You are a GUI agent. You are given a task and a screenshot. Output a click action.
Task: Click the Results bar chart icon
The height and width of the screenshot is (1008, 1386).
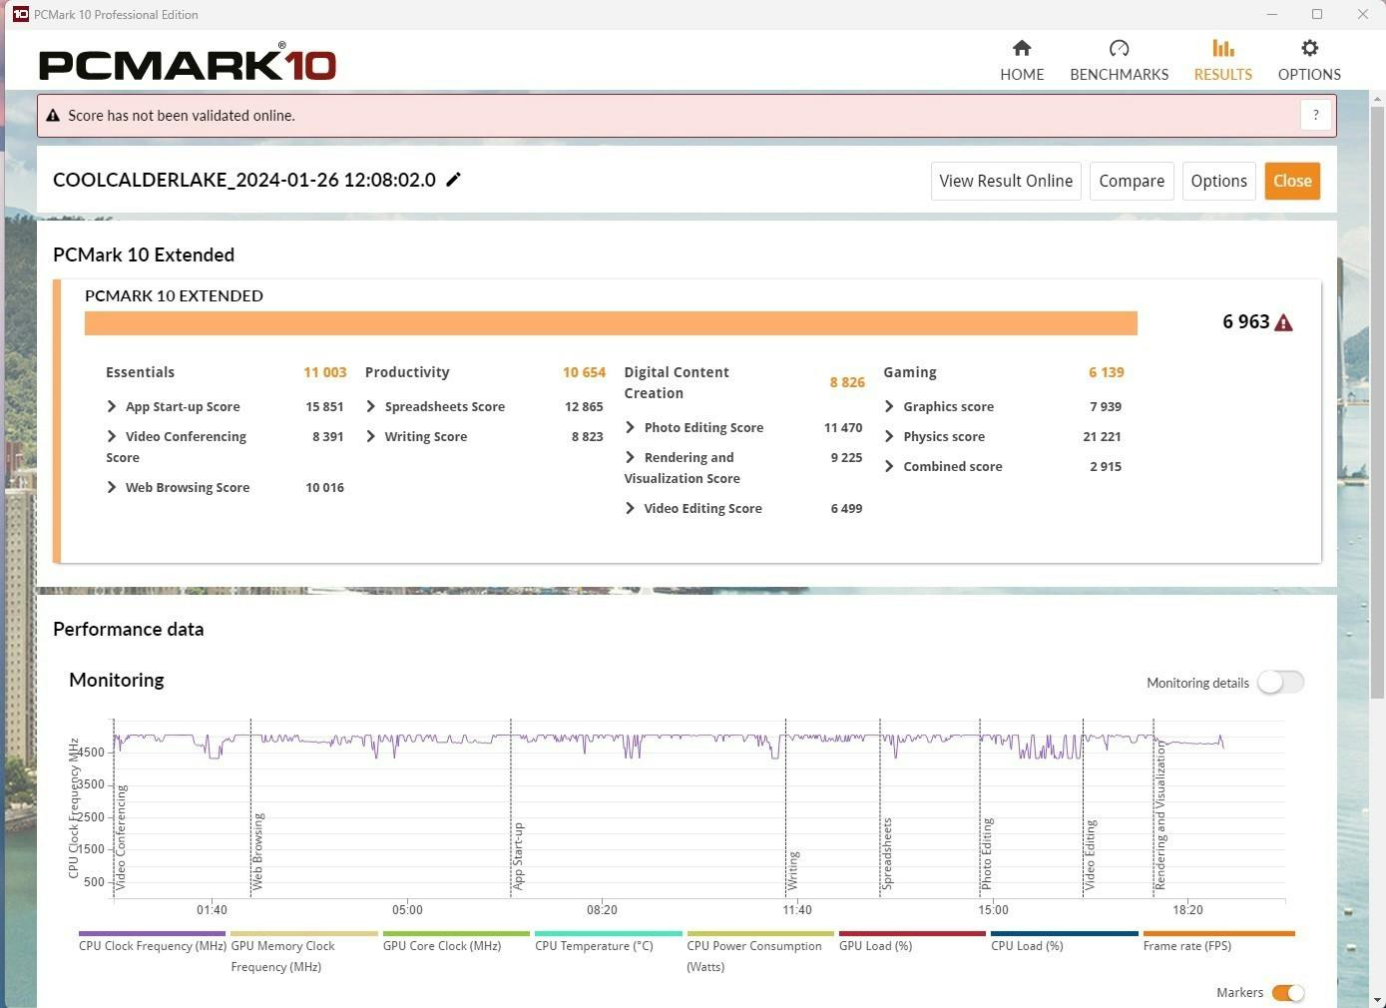(x=1222, y=48)
